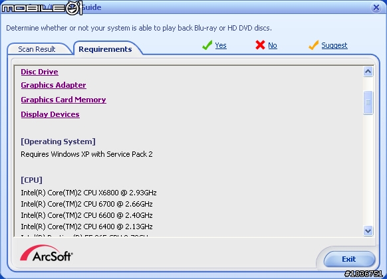This screenshot has height=279, width=387.
Task: Open the Graphics Card Memory link
Action: pos(63,100)
